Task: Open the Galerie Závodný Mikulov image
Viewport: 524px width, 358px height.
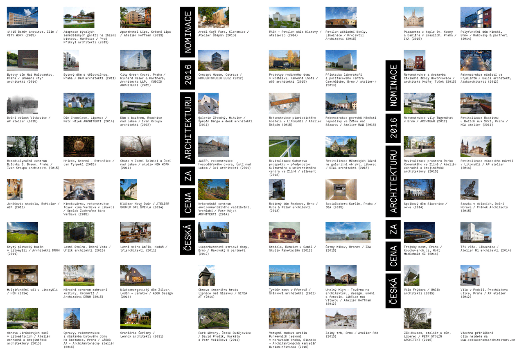Action: coord(208,104)
